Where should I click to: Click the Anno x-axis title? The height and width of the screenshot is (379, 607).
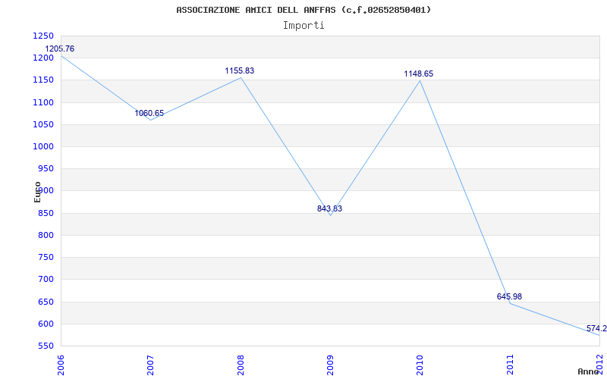[589, 371]
